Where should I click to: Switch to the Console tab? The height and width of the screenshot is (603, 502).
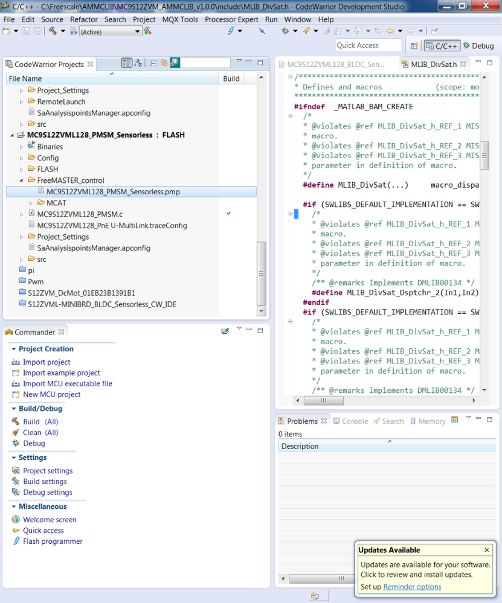[350, 421]
